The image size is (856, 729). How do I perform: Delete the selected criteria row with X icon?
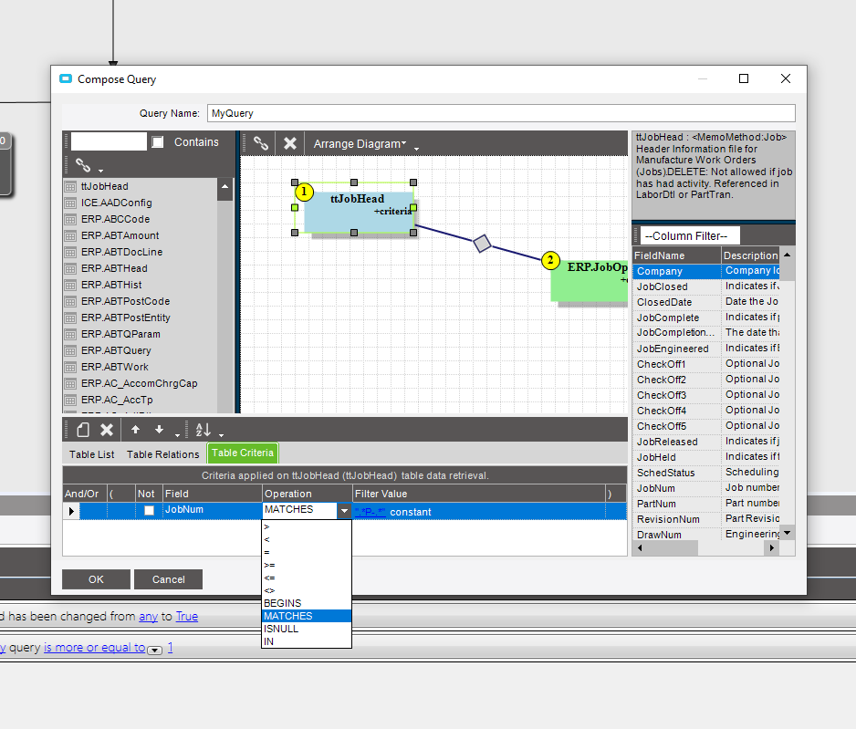pyautogui.click(x=107, y=430)
